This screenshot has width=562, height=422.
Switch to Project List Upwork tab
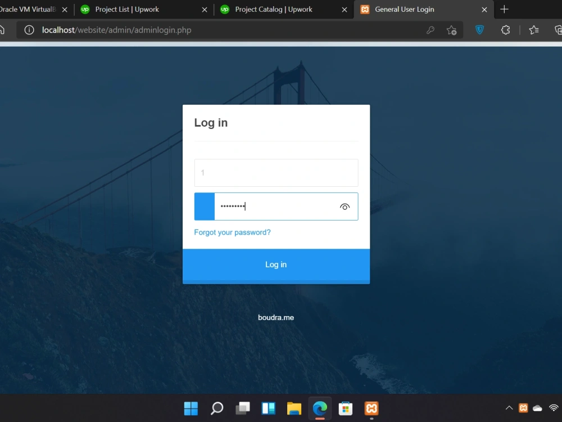[127, 10]
